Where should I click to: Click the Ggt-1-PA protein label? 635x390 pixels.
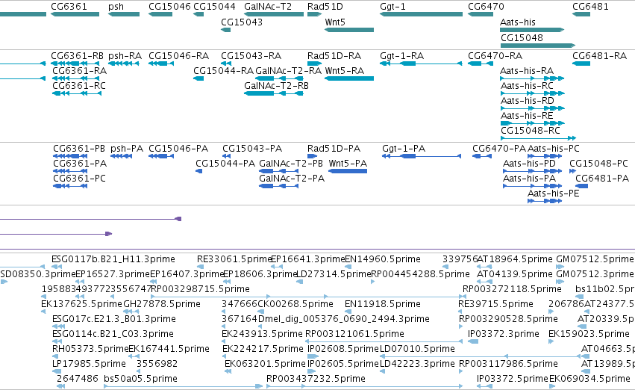pyautogui.click(x=404, y=149)
